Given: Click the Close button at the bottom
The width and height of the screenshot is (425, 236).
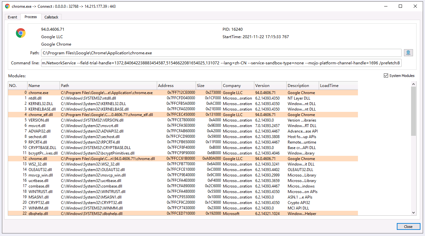Looking at the screenshot, I should tap(408, 227).
